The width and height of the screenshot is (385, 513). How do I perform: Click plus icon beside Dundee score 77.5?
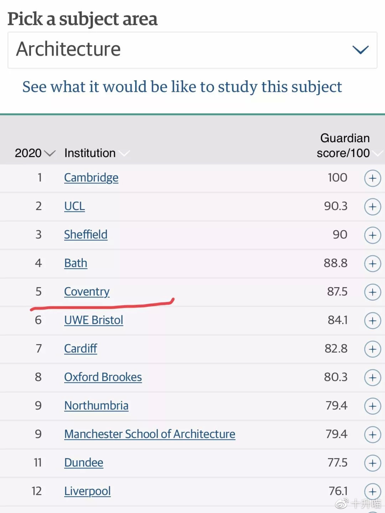coord(373,463)
